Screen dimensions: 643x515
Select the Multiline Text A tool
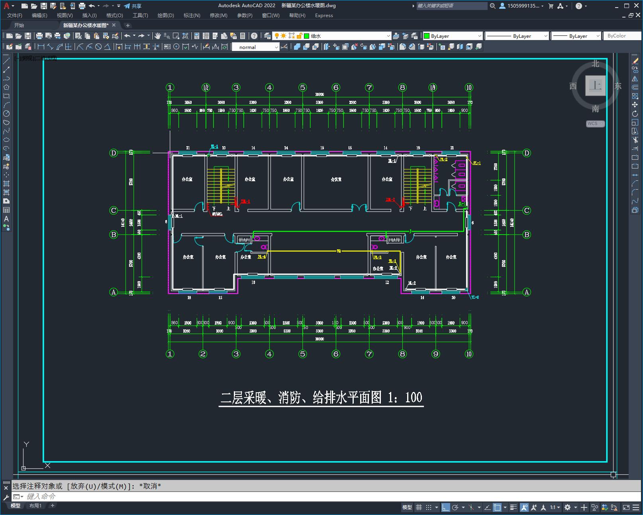(6, 219)
